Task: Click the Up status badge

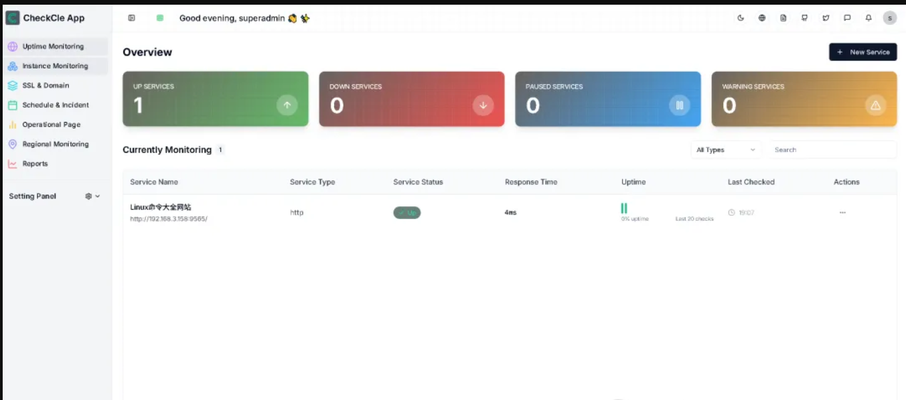Action: tap(406, 212)
